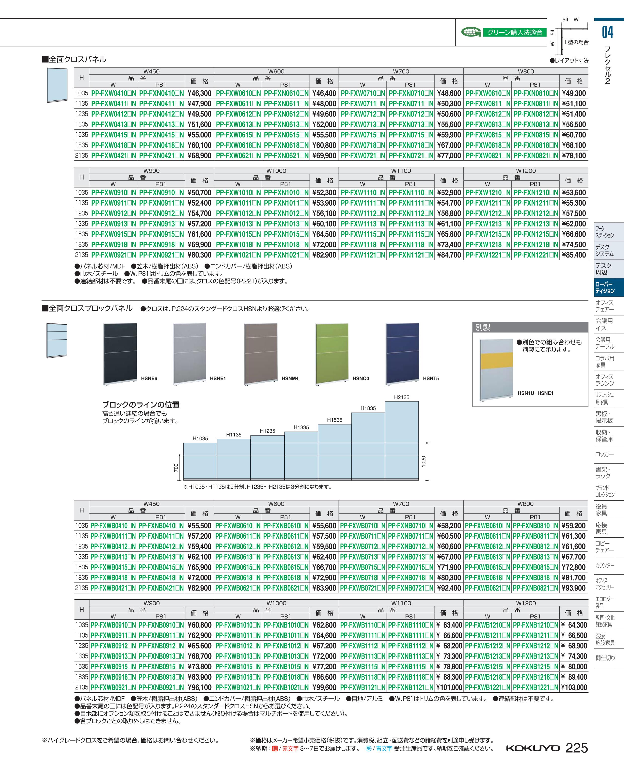Open the 会議用テーブル side tab
The height and width of the screenshot is (770, 624).
coord(609,343)
